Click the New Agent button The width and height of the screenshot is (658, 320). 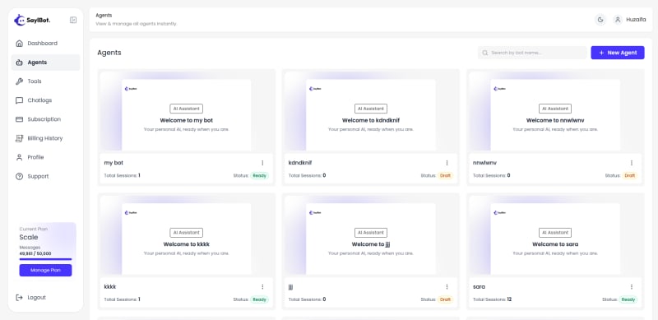click(618, 53)
